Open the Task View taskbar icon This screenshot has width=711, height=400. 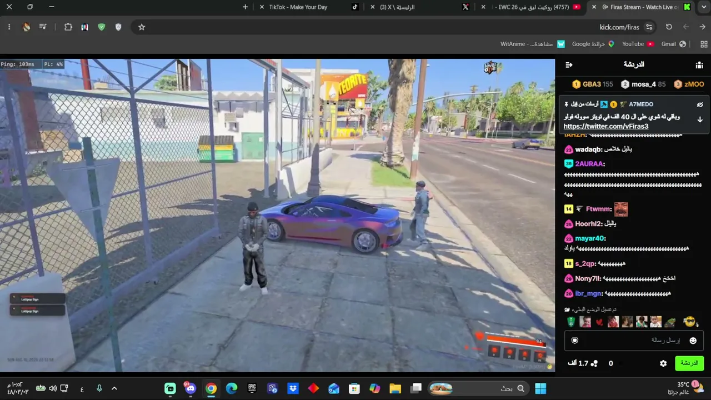coord(415,388)
